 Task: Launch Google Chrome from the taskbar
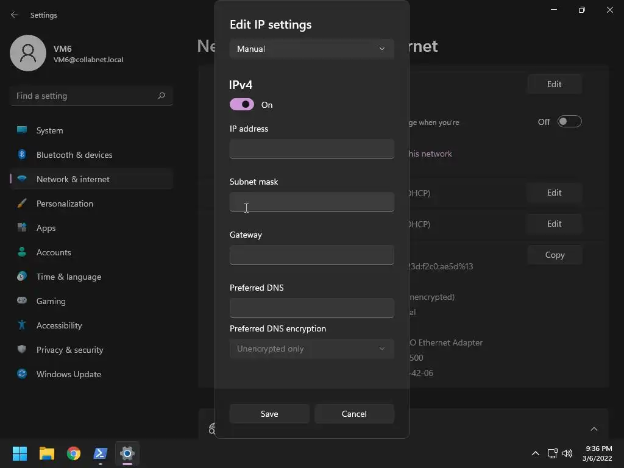coord(74,453)
